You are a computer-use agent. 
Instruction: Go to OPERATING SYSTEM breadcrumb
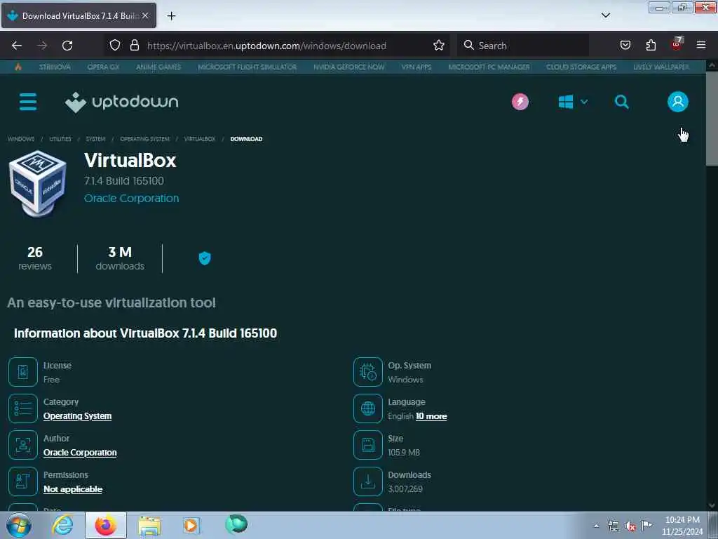coord(144,139)
